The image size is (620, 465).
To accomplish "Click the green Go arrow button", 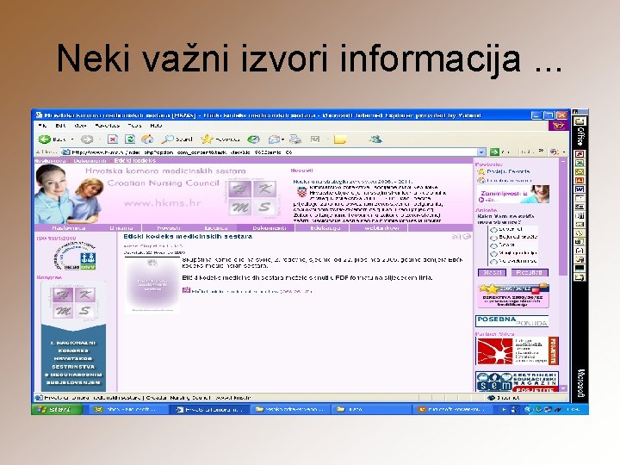I will 494,152.
